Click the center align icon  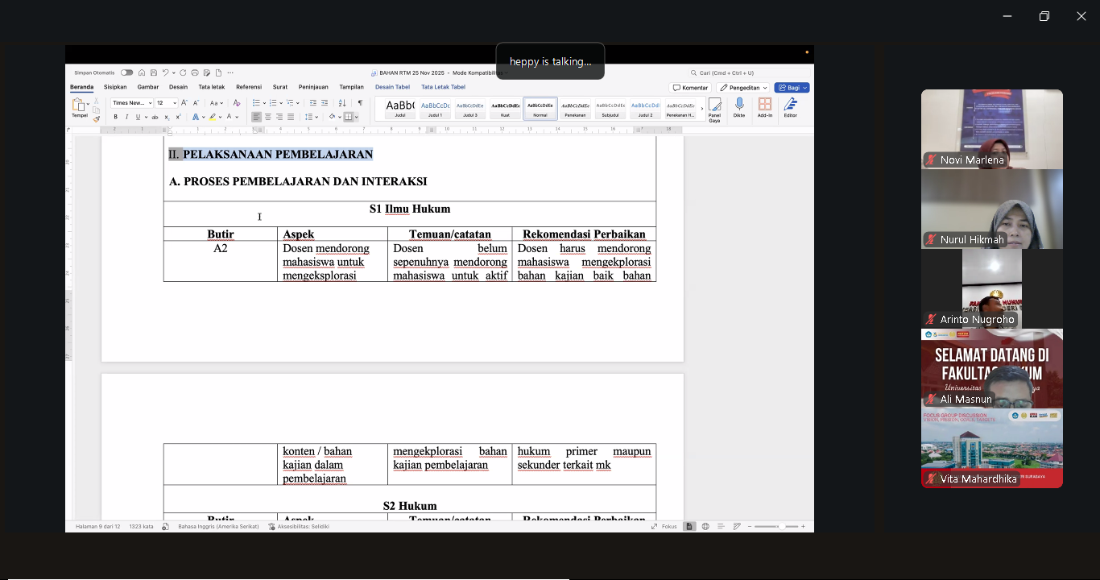point(268,117)
